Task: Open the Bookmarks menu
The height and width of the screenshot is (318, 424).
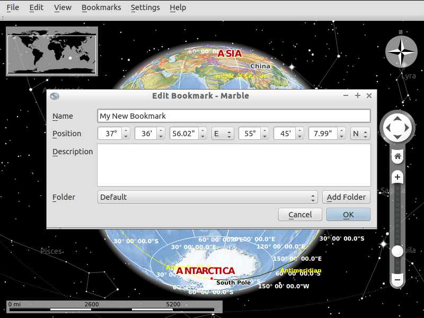Action: pos(101,7)
